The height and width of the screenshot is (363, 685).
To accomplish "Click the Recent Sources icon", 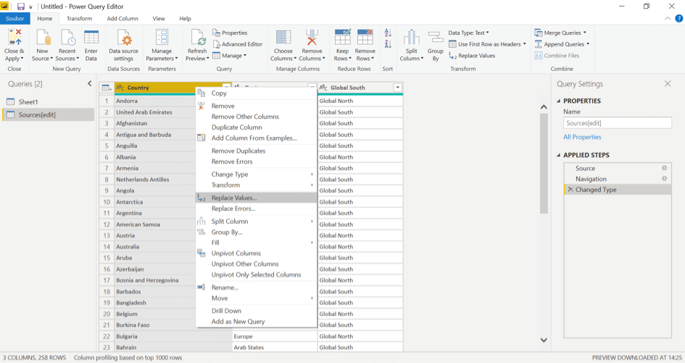I will (x=67, y=38).
